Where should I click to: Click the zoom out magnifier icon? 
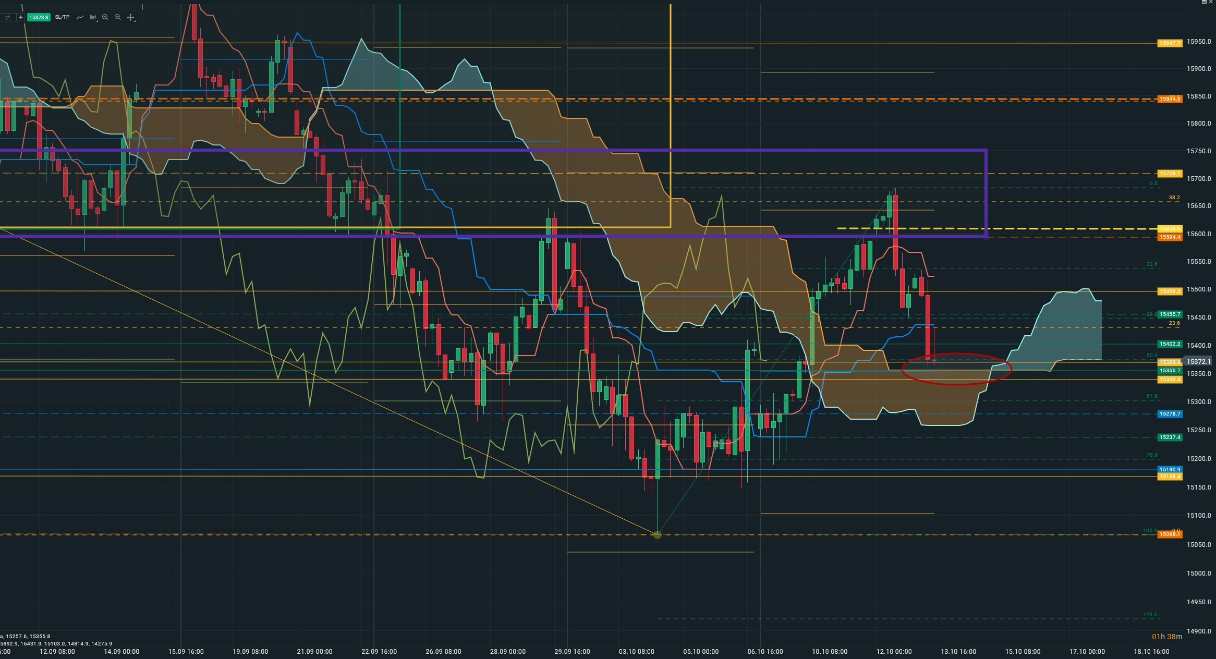pos(105,17)
